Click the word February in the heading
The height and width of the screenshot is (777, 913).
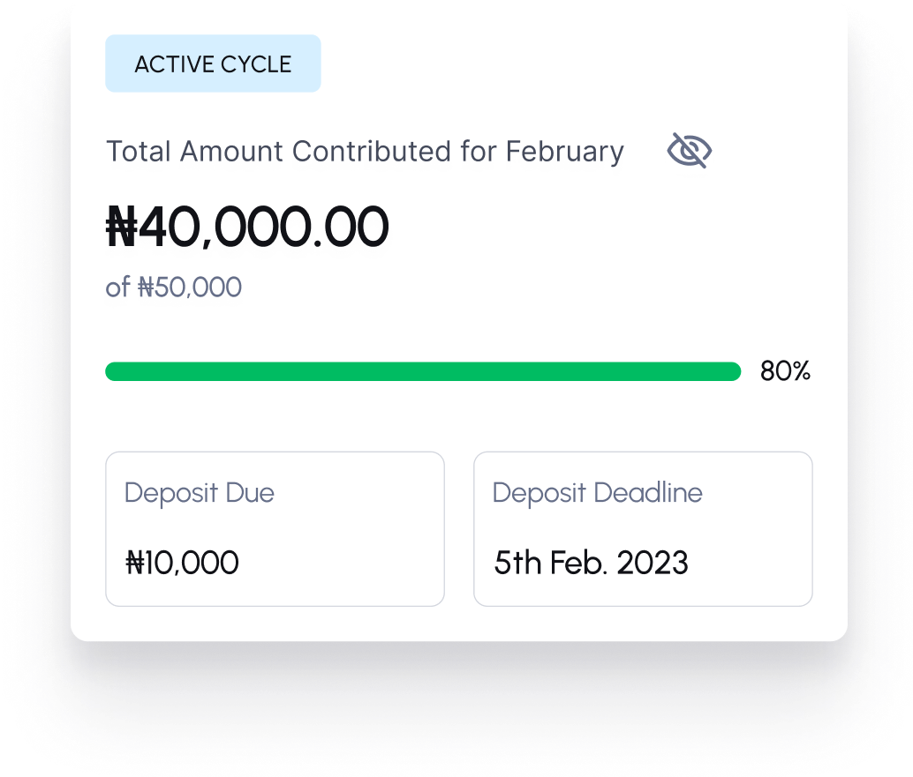[x=564, y=152]
